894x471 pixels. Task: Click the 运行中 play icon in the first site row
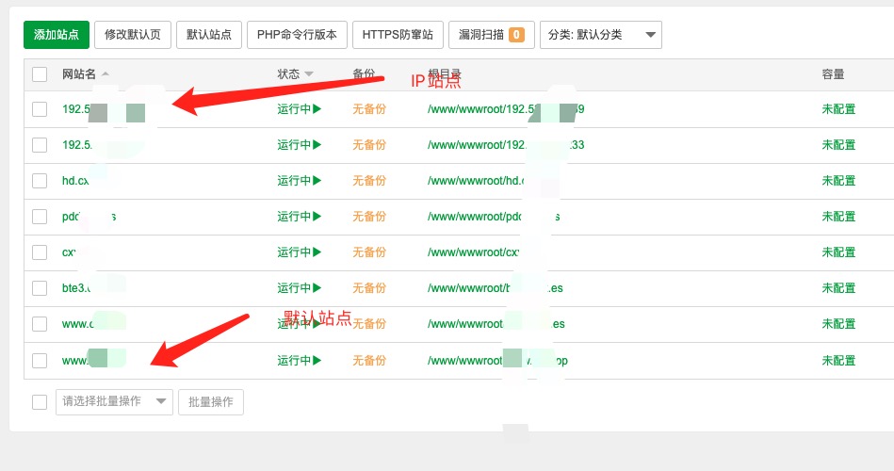(x=317, y=109)
